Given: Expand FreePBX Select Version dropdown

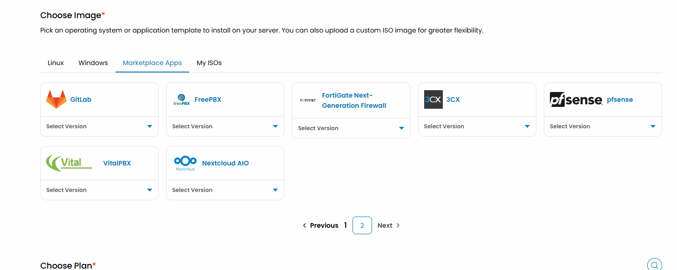Looking at the screenshot, I should click(x=225, y=126).
